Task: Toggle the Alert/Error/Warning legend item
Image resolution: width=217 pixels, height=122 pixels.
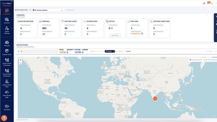Action: pos(210,60)
